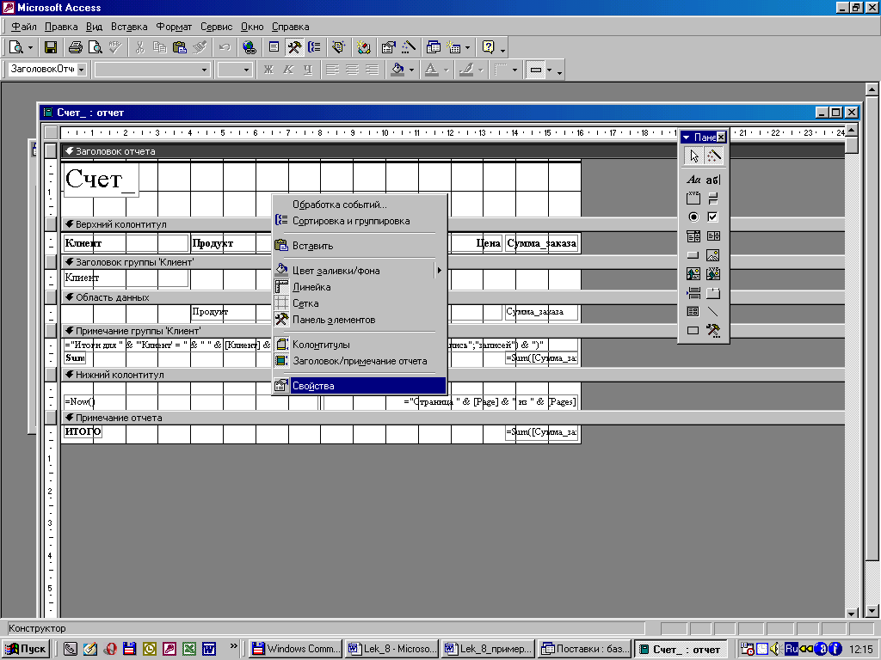This screenshot has height=660, width=881.
Task: Click the Line/Border Color pen button
Action: point(465,70)
